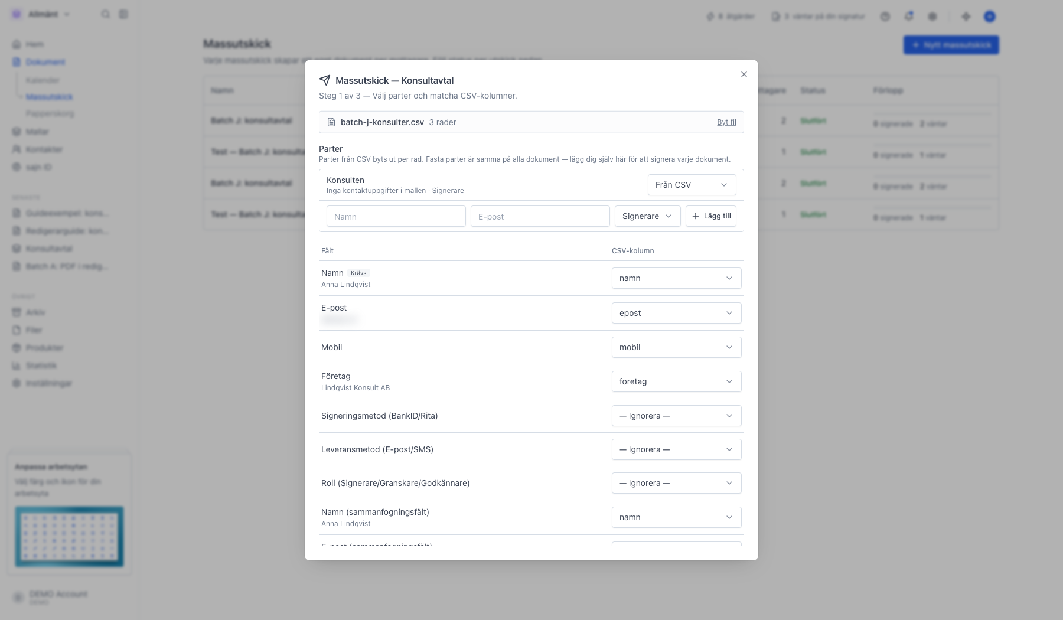This screenshot has width=1063, height=620.
Task: Click the workspace color theme thumbnail
Action: point(69,537)
